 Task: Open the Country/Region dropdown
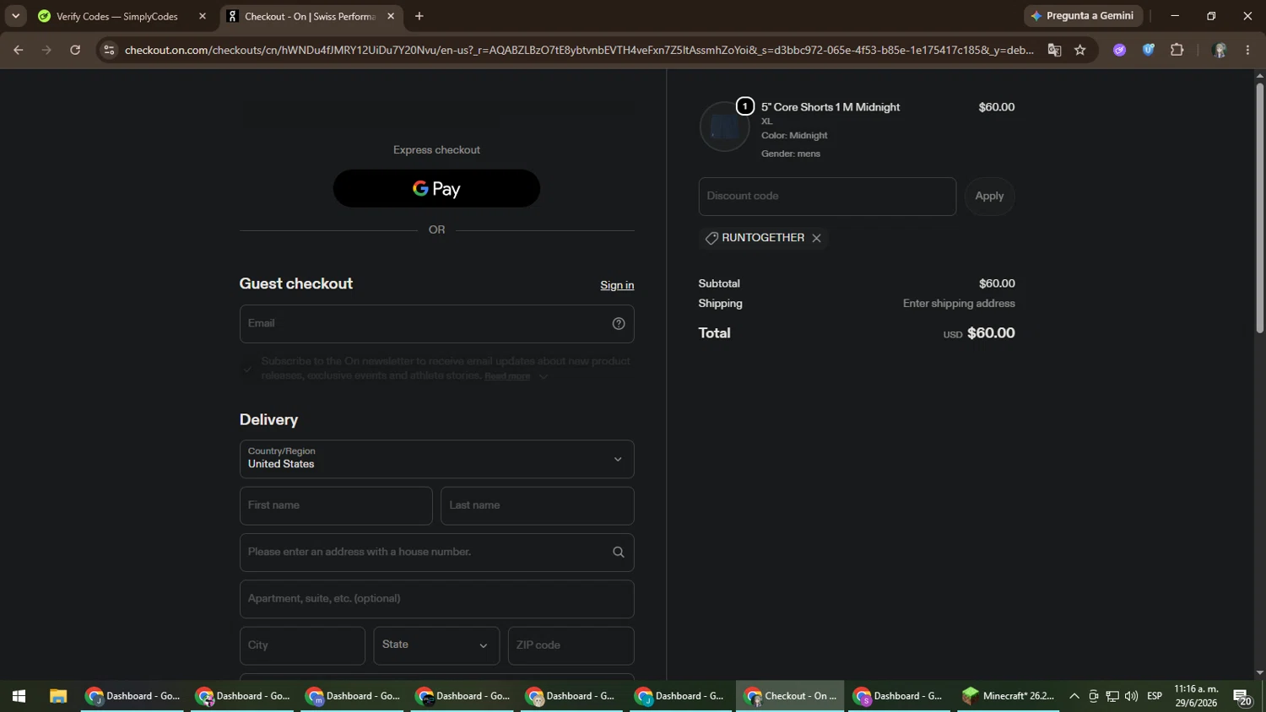(436, 459)
